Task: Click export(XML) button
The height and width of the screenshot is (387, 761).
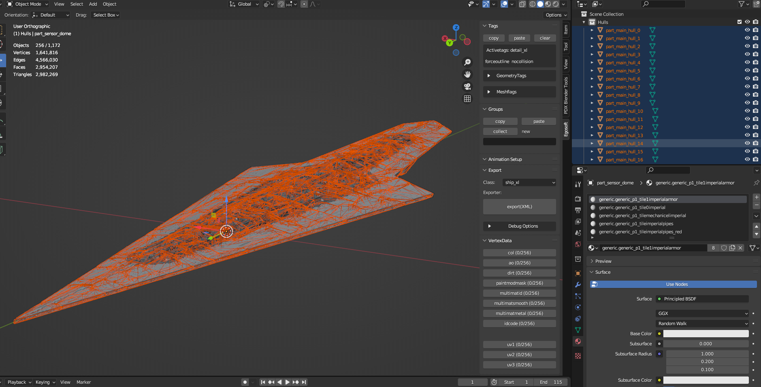Action: pyautogui.click(x=520, y=207)
